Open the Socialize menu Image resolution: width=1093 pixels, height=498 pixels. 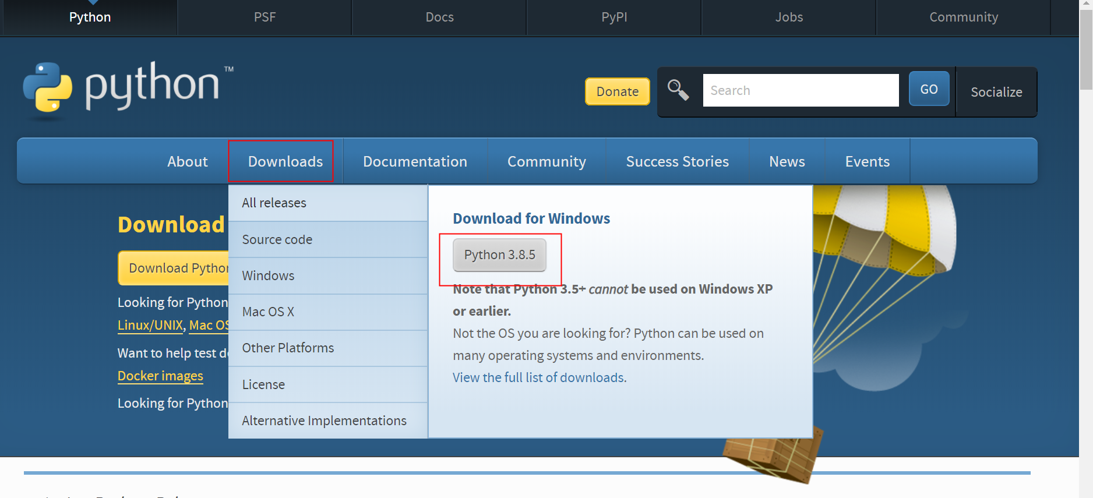point(996,92)
